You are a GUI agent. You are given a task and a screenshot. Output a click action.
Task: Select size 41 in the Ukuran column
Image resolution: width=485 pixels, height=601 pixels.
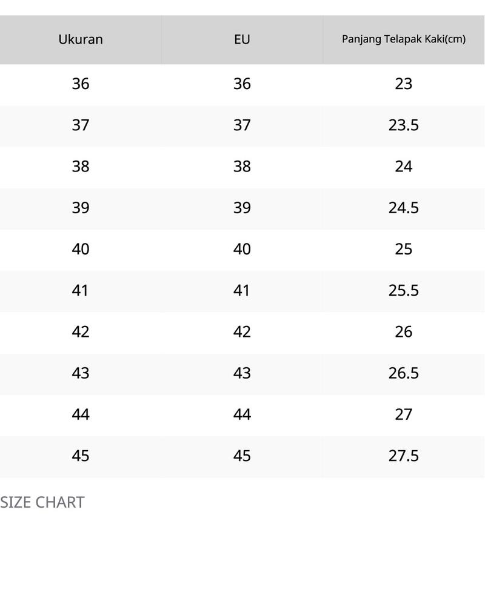click(80, 291)
